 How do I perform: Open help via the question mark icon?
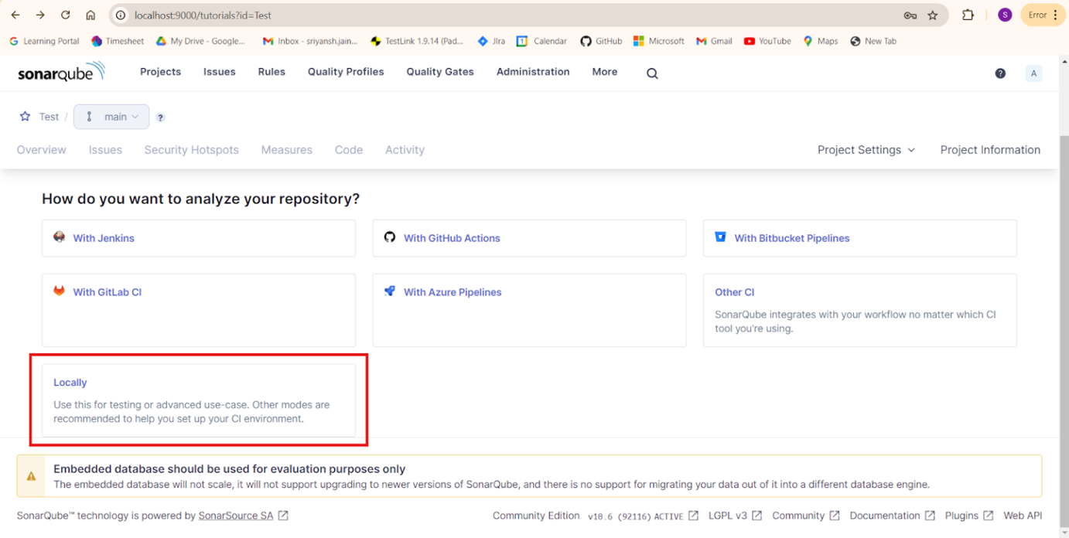[1000, 73]
